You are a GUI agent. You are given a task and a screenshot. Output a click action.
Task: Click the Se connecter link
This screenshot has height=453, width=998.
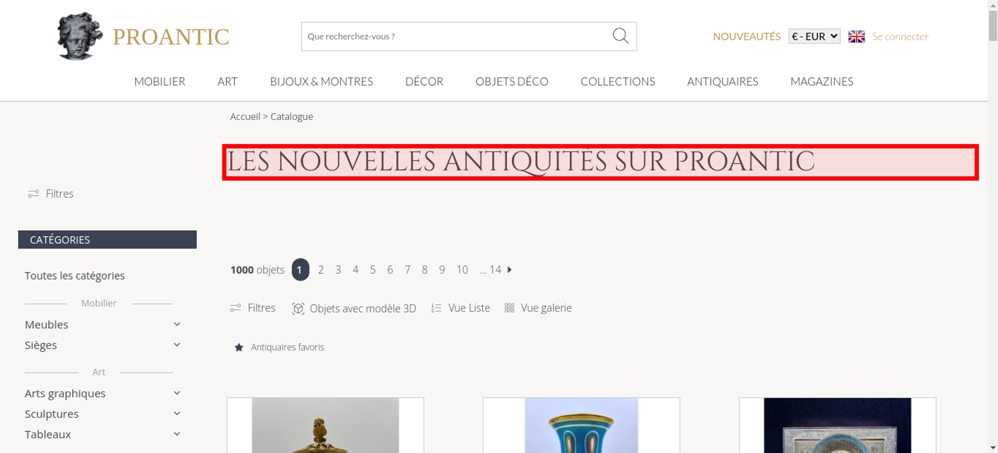pos(900,36)
